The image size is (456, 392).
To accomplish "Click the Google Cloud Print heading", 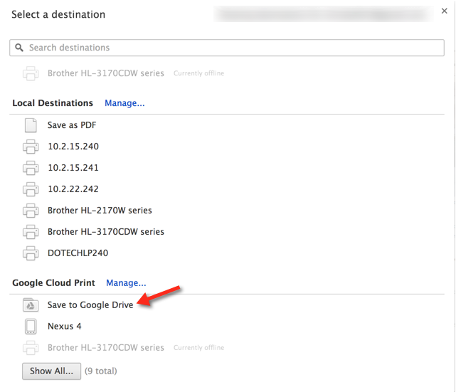I will [x=53, y=282].
